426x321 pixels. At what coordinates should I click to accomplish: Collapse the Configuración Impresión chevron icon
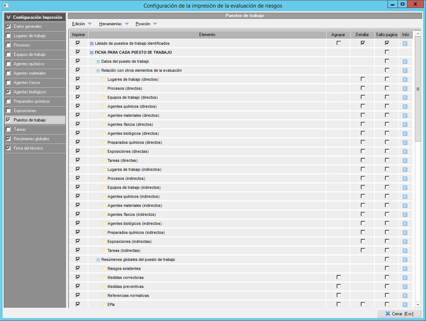[x=8, y=17]
